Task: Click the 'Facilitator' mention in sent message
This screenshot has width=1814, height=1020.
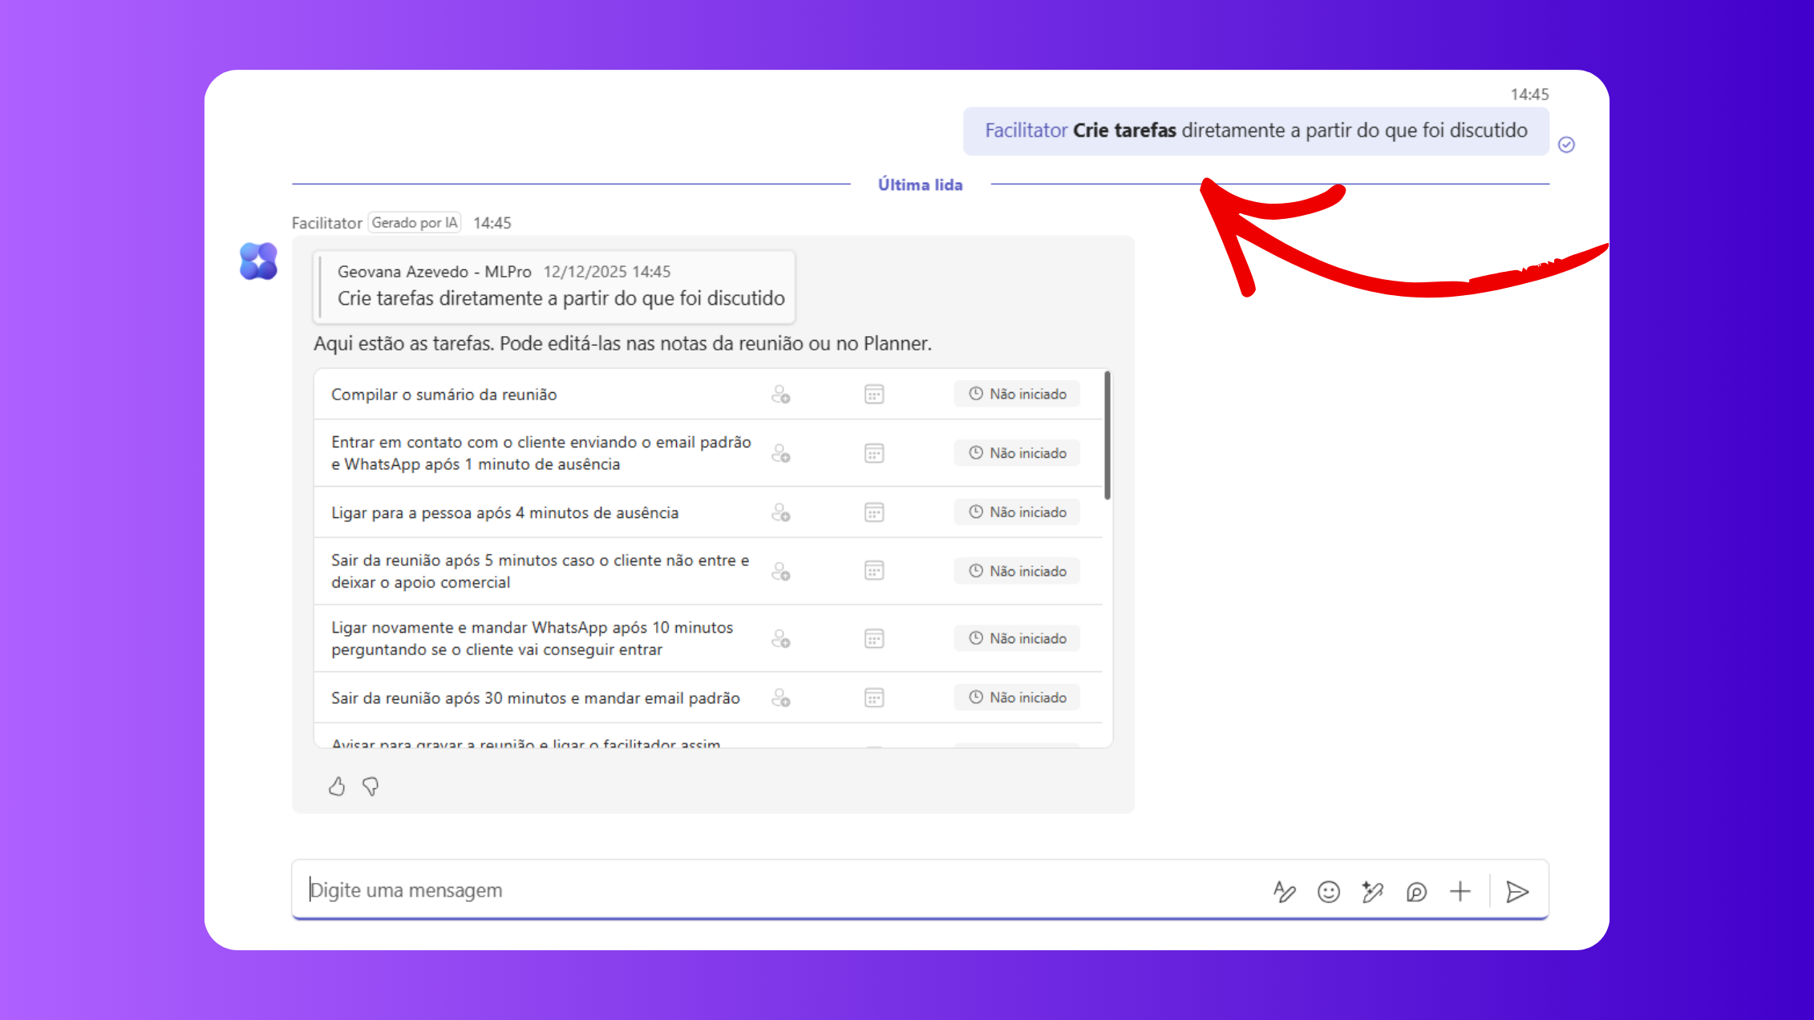Action: (1026, 131)
